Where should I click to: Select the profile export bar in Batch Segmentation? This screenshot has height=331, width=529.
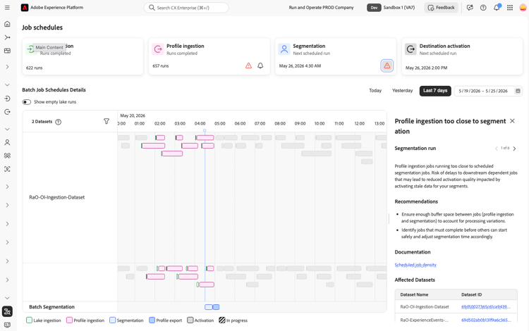click(216, 307)
